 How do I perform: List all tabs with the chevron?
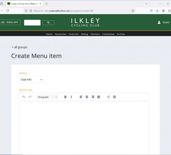pyautogui.click(x=146, y=4)
